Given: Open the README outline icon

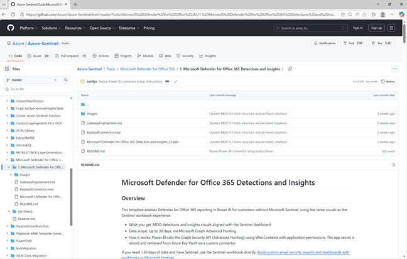Looking at the screenshot, I should pyautogui.click(x=394, y=165).
